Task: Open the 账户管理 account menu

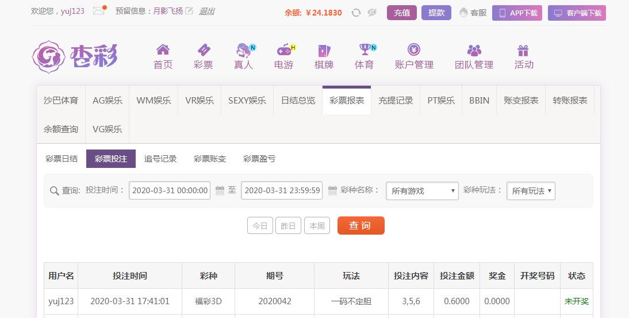Action: 414,56
